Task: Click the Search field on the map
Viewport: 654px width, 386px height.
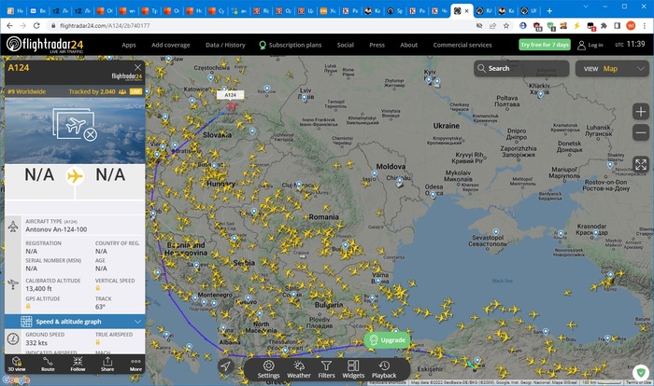Action: click(521, 68)
